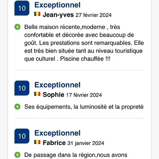Select reviewer name Jean-yves
The image size is (159, 159).
tap(58, 15)
